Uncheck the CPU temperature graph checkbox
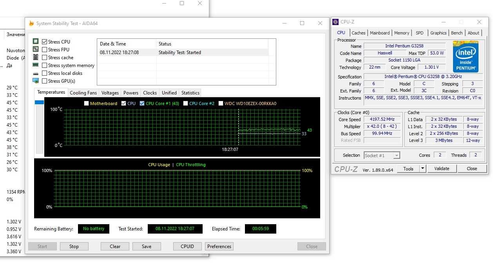Screen dimensions: 493x272 124,103
